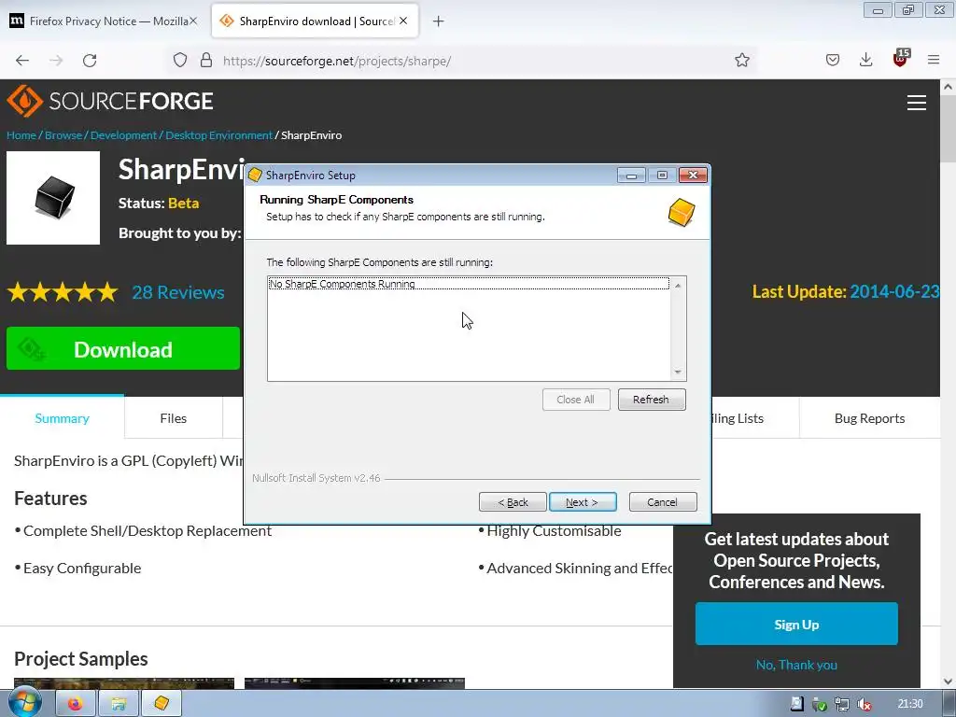
Task: Open Firefox downloads panel
Action: click(865, 61)
